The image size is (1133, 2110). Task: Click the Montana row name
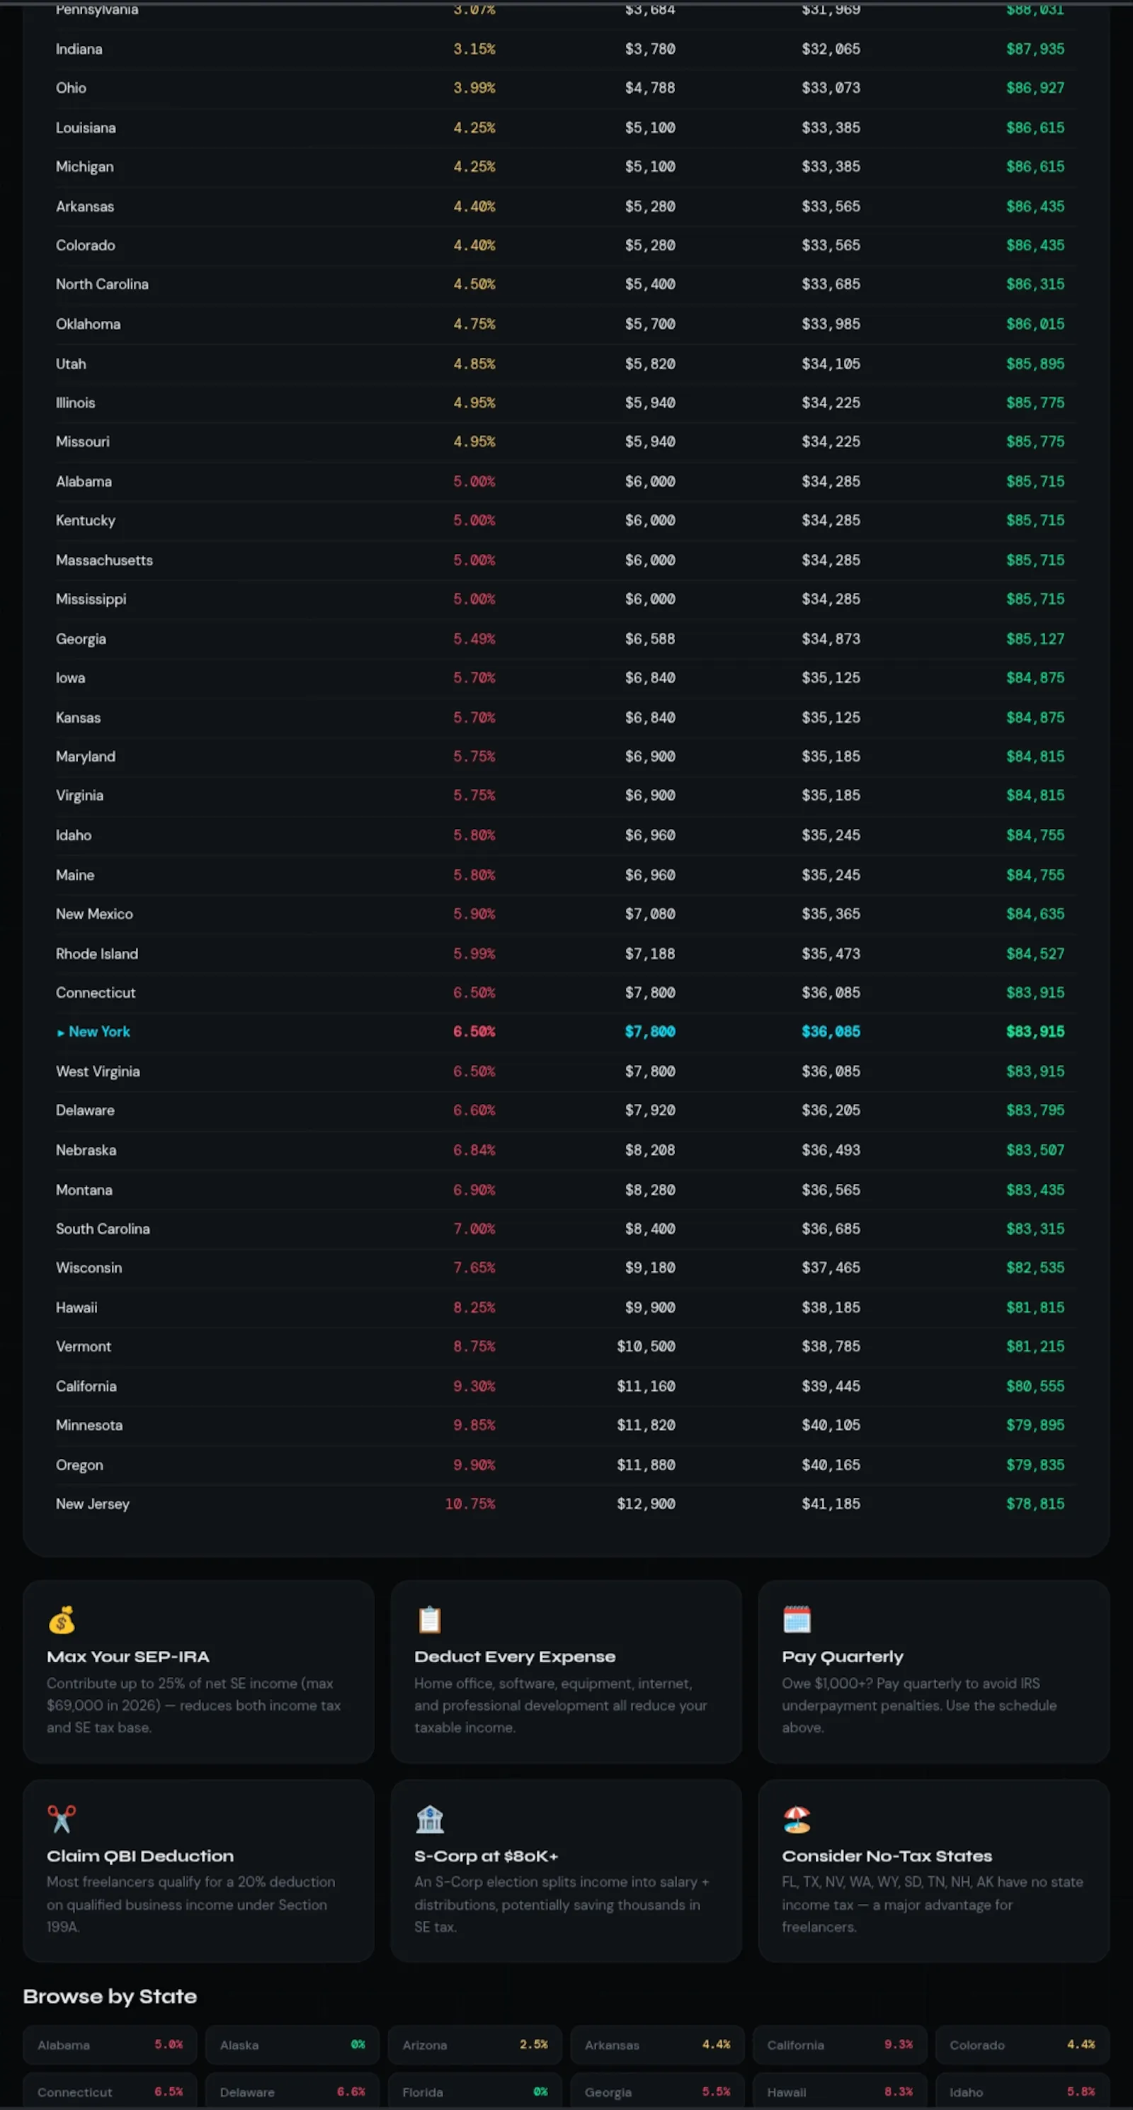(84, 1190)
